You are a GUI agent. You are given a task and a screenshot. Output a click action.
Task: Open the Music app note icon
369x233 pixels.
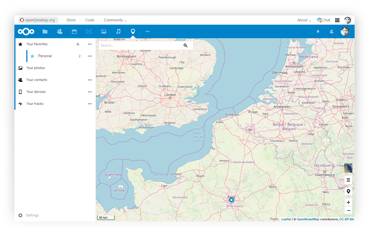tap(118, 31)
